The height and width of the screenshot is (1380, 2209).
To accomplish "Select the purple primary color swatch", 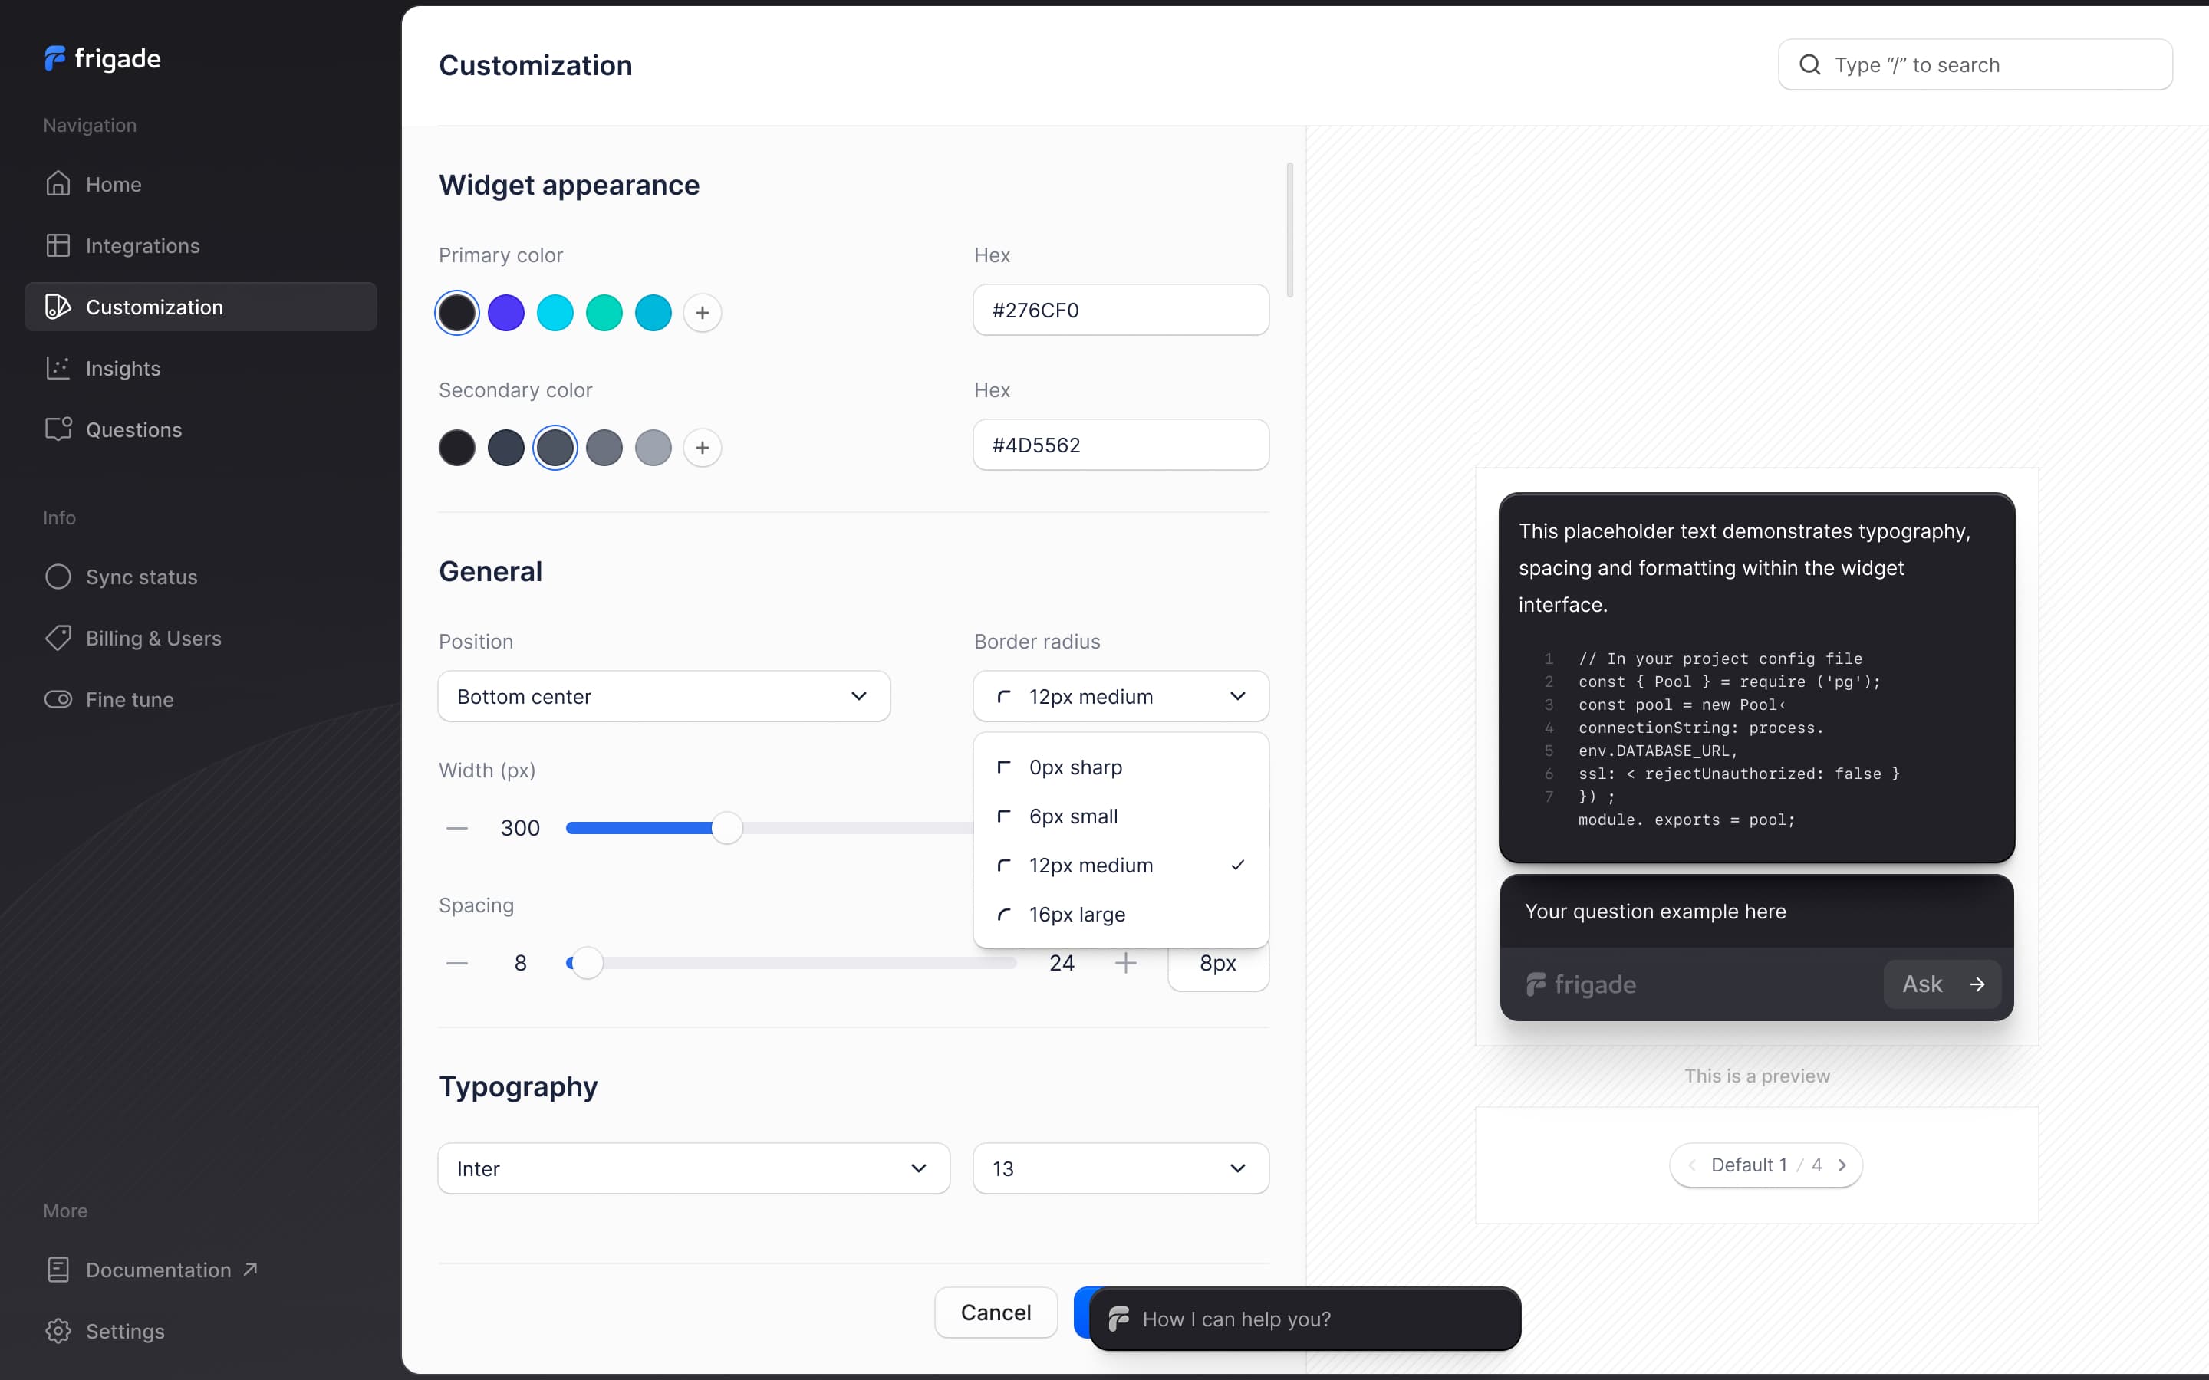I will point(505,313).
